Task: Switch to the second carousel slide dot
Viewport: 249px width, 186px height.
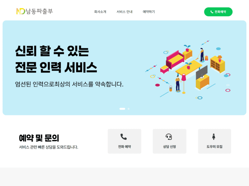Action: click(x=129, y=109)
